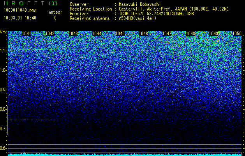Click the time marker 1049

213,34
